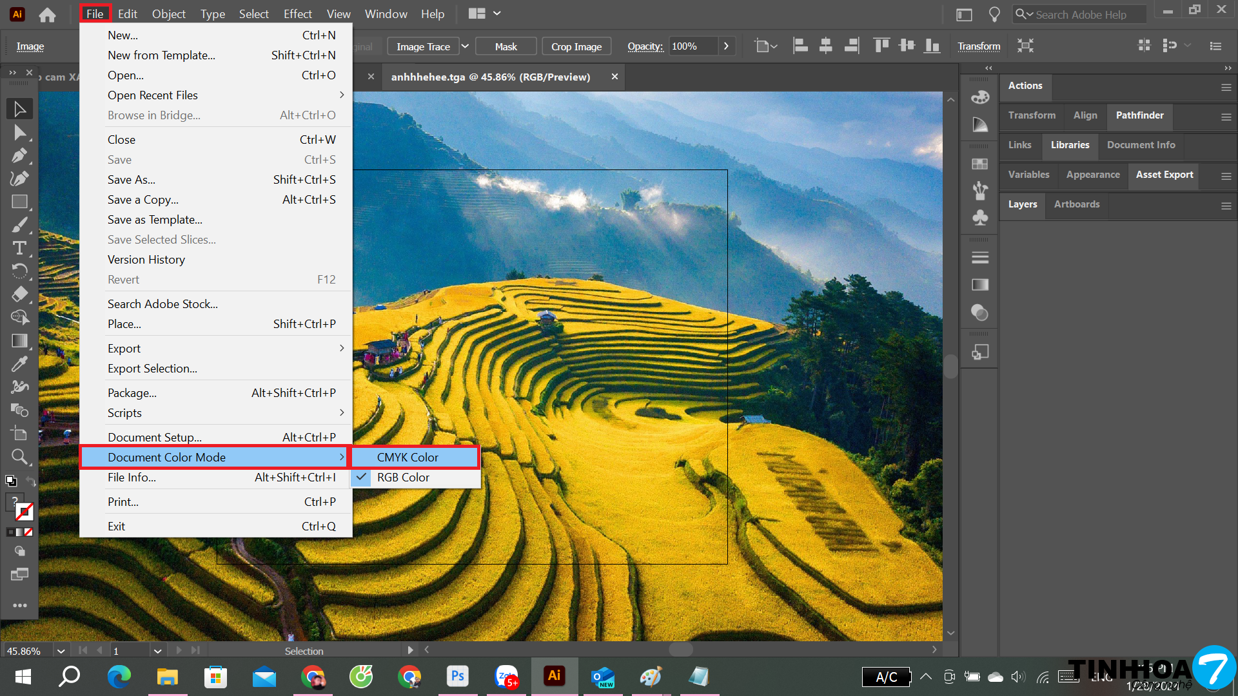The image size is (1238, 696).
Task: Select the checked RGB Color option
Action: coord(403,478)
